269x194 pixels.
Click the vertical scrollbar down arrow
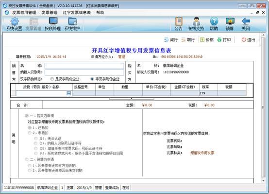click(263, 181)
